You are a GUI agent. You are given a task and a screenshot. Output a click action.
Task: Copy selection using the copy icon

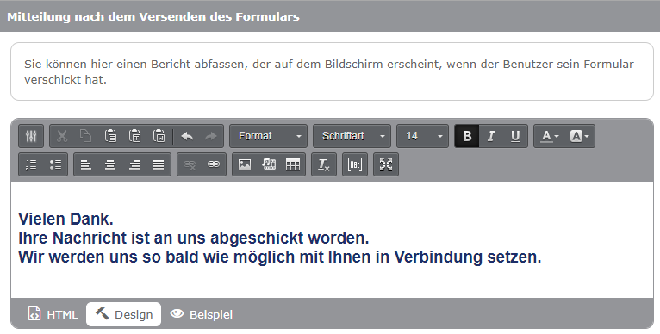coord(86,136)
